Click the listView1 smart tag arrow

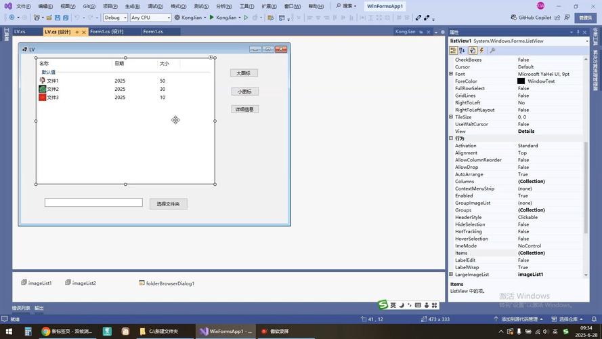click(211, 58)
